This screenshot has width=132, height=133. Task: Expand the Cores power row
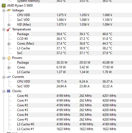9,68
